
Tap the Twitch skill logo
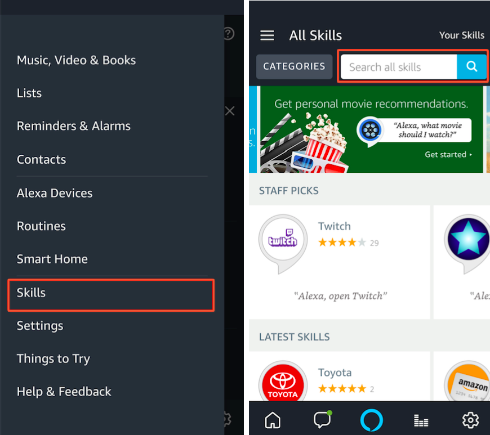click(283, 241)
